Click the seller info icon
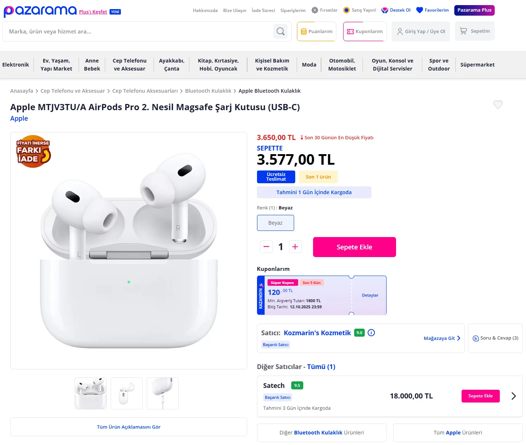The image size is (526, 445). tap(371, 333)
